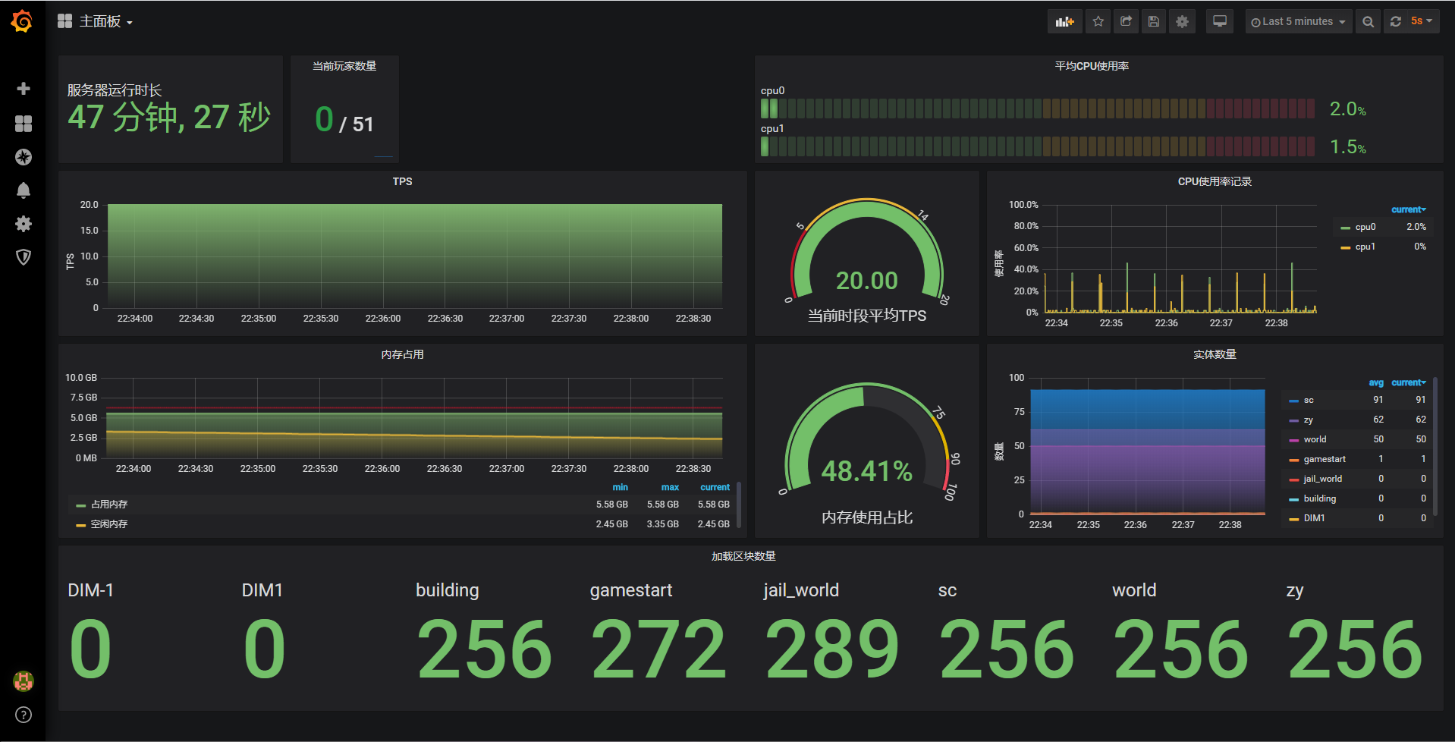Image resolution: width=1455 pixels, height=742 pixels.
Task: Sort entity legend by avg column
Action: pos(1376,383)
